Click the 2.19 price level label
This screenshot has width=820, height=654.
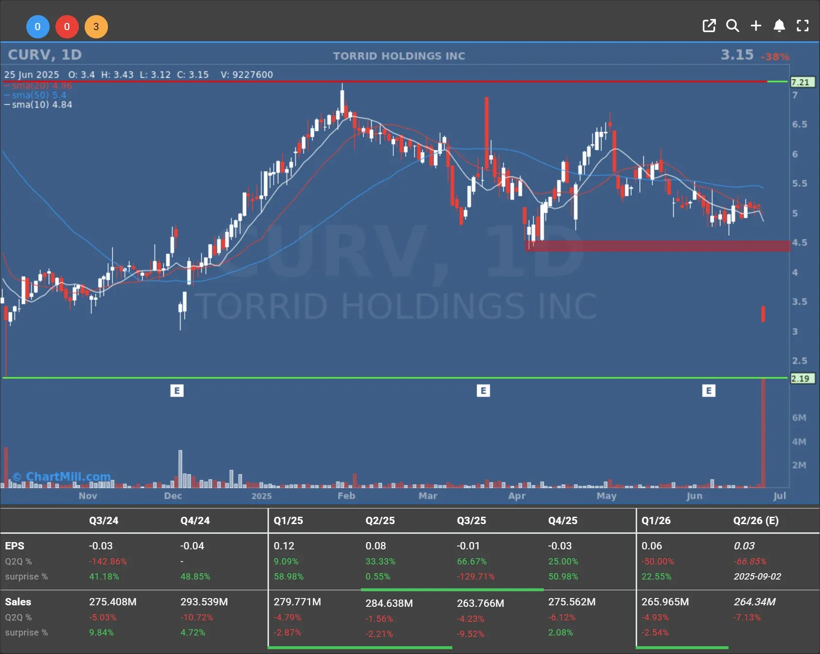tap(803, 378)
